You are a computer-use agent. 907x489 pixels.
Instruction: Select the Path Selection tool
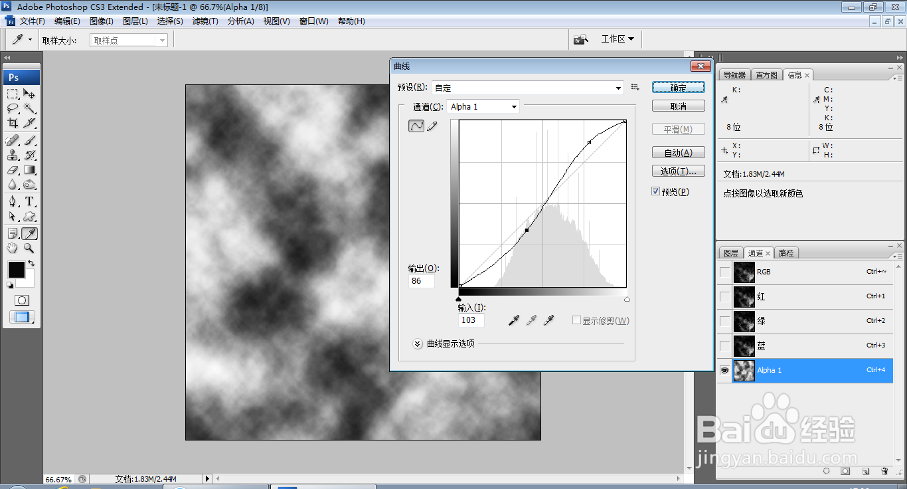click(x=13, y=217)
